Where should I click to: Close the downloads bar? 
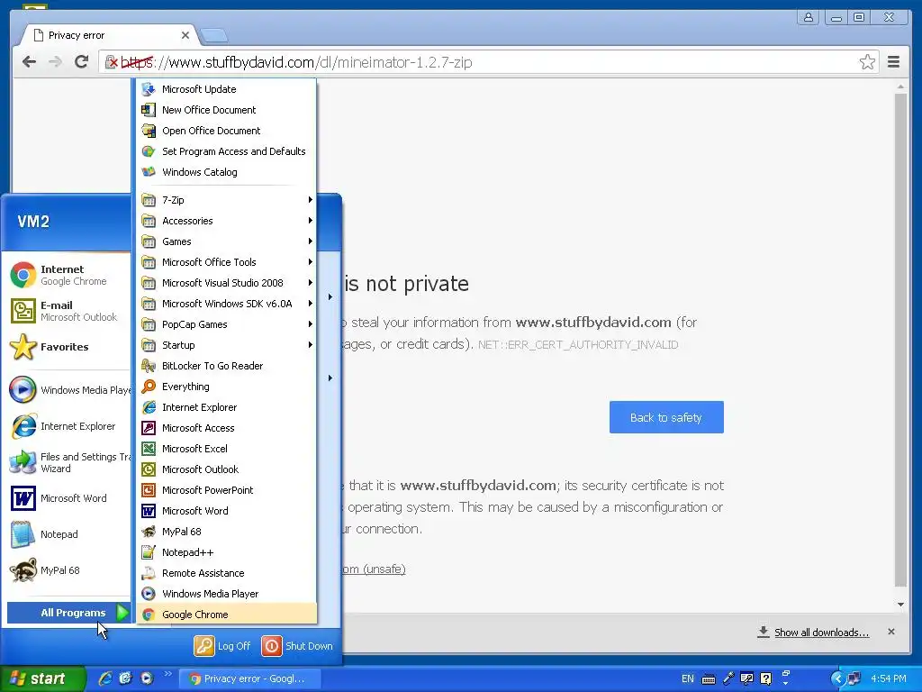tap(891, 632)
